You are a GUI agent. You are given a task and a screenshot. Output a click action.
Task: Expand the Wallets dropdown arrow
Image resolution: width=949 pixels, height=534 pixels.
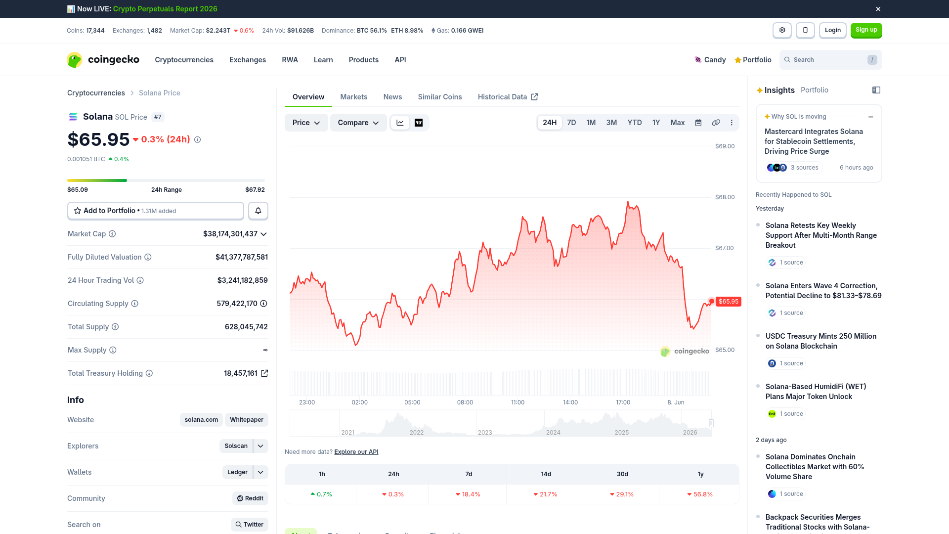pos(260,472)
